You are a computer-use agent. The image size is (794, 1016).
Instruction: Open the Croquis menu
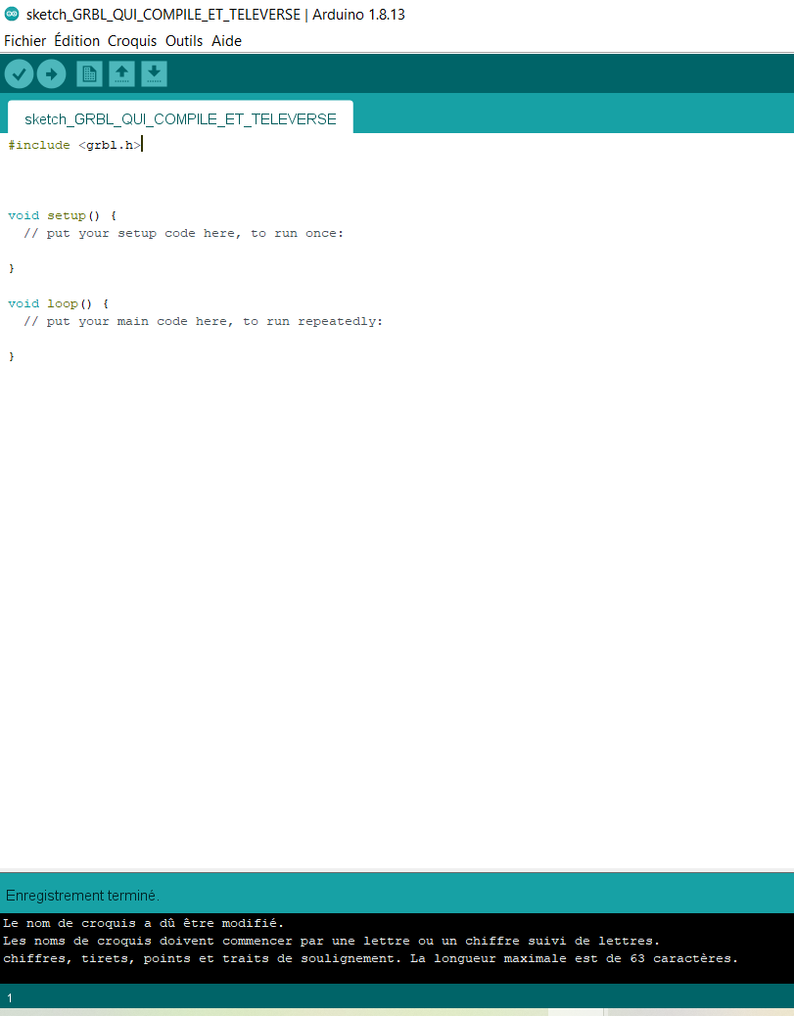click(132, 41)
